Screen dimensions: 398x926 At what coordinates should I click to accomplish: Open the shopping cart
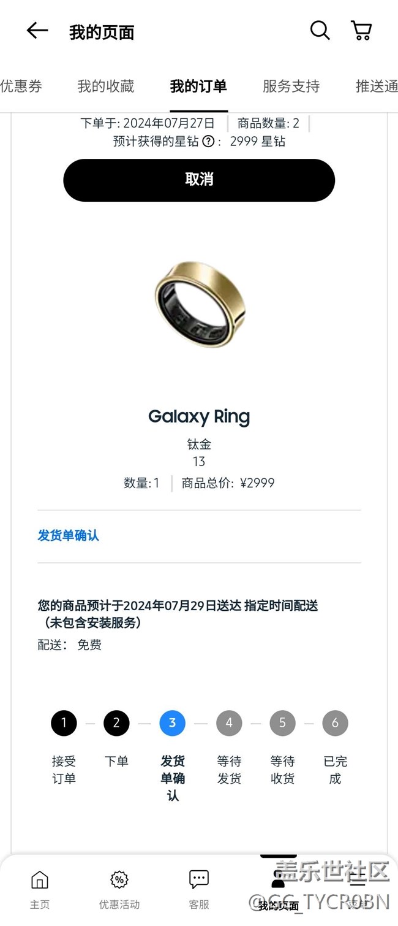[x=361, y=31]
